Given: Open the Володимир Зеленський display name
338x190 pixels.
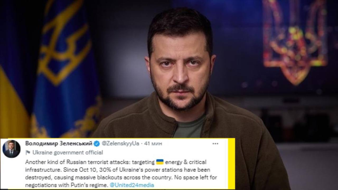Looking at the screenshot, I should 59,144.
